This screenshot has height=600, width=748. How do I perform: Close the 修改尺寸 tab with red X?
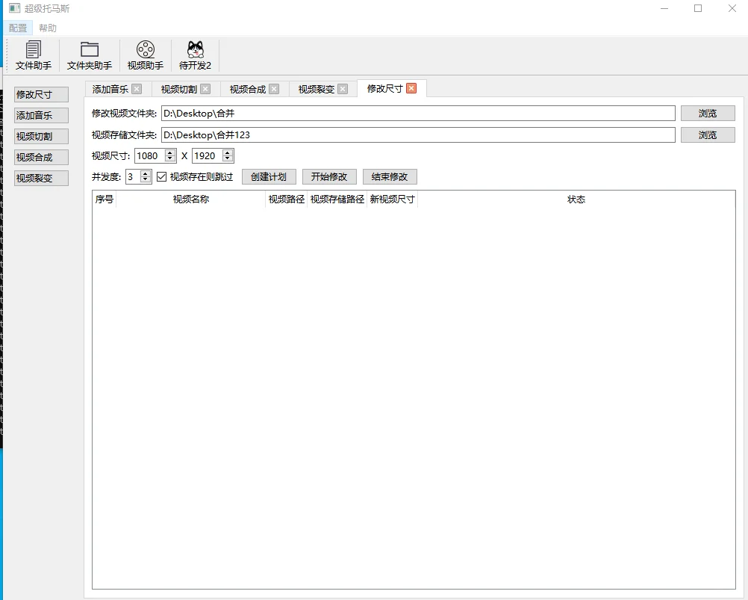pyautogui.click(x=411, y=88)
